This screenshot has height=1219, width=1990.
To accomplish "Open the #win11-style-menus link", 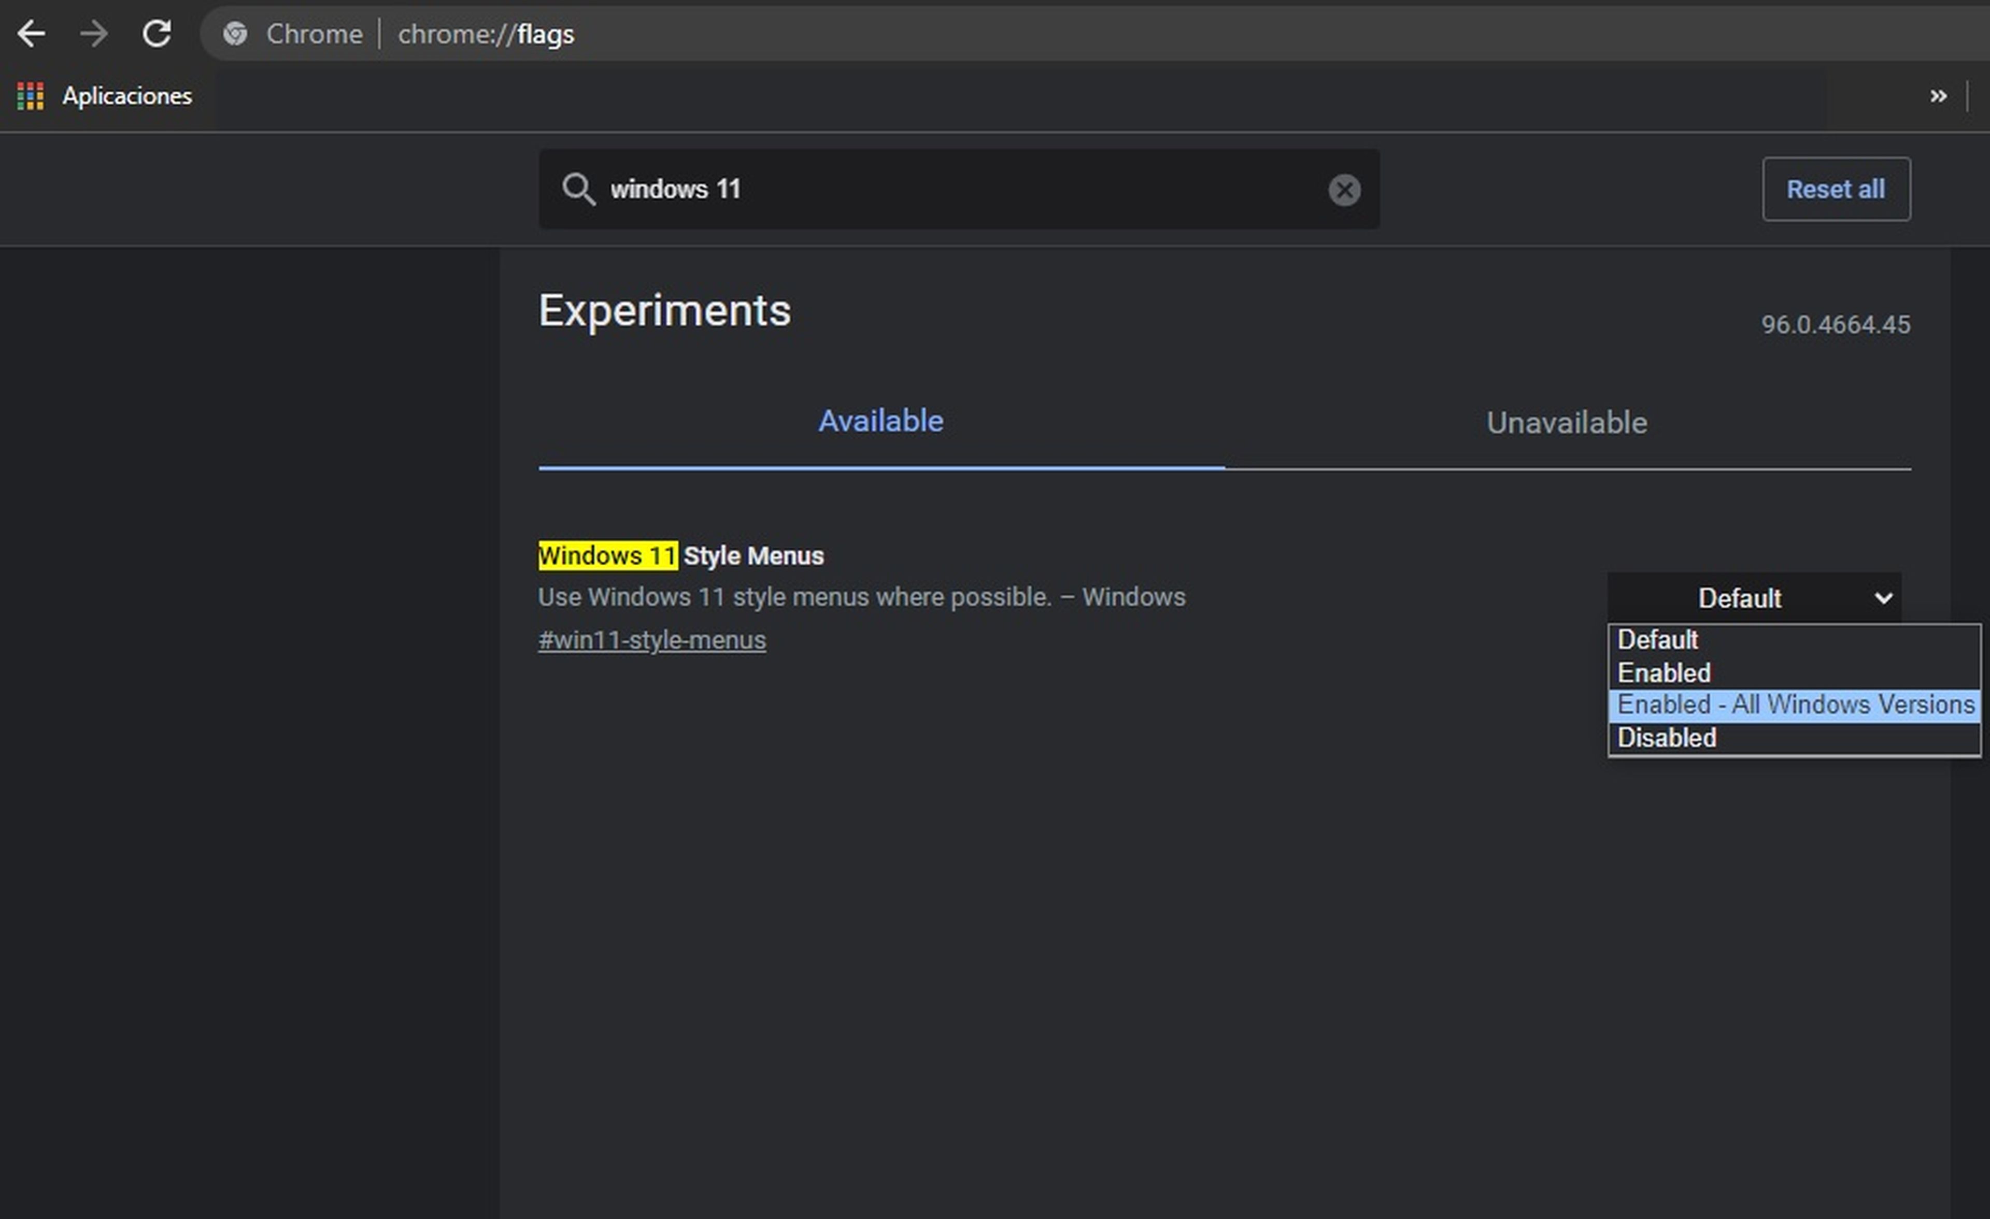I will pyautogui.click(x=652, y=640).
